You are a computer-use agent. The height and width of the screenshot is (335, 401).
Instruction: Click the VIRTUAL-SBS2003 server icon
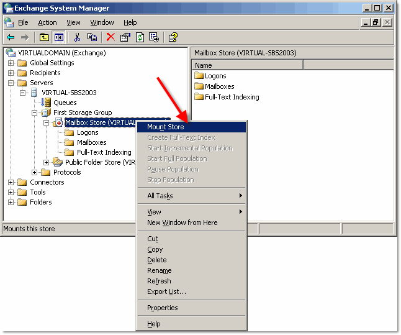click(34, 93)
